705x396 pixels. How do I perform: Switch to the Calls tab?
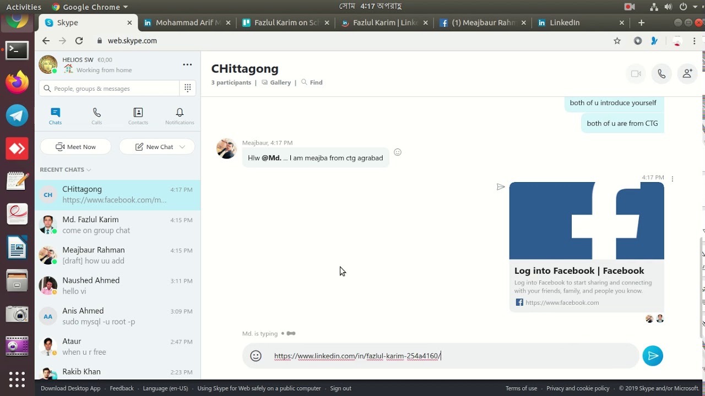(96, 116)
